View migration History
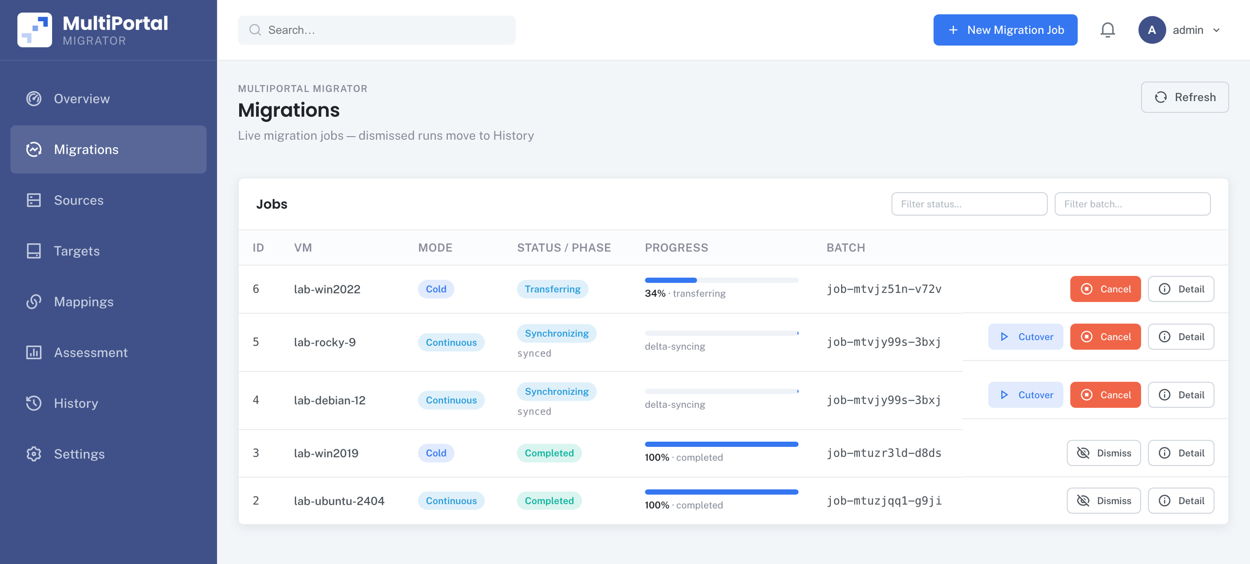This screenshot has height=564, width=1250. (x=108, y=403)
